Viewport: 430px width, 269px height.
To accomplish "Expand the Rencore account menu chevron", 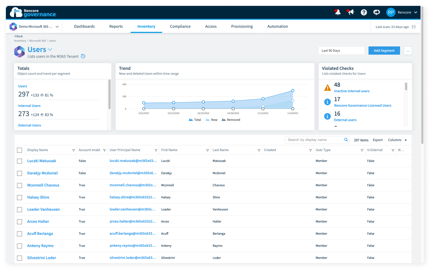I will click(416, 12).
